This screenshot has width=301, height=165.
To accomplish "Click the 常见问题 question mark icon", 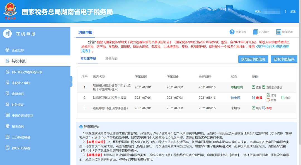I will pyautogui.click(x=232, y=32).
